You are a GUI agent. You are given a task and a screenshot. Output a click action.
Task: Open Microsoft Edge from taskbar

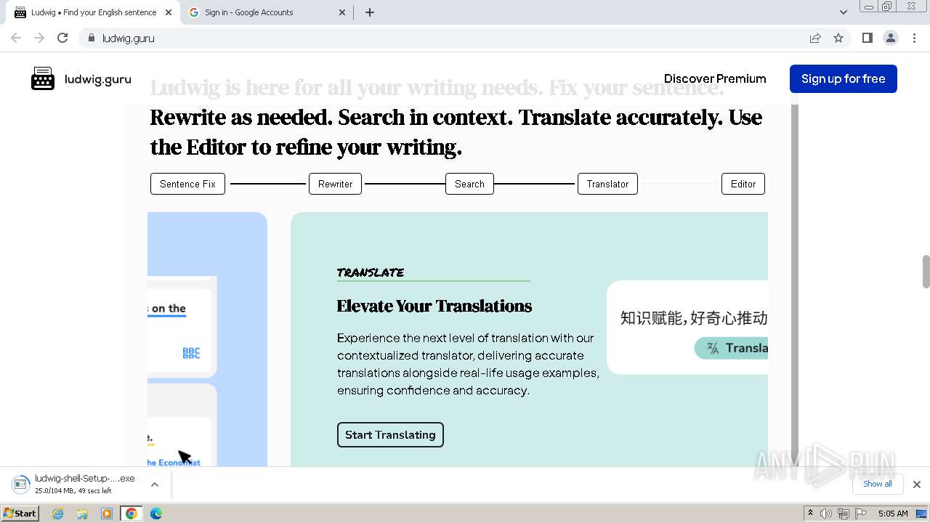point(156,514)
